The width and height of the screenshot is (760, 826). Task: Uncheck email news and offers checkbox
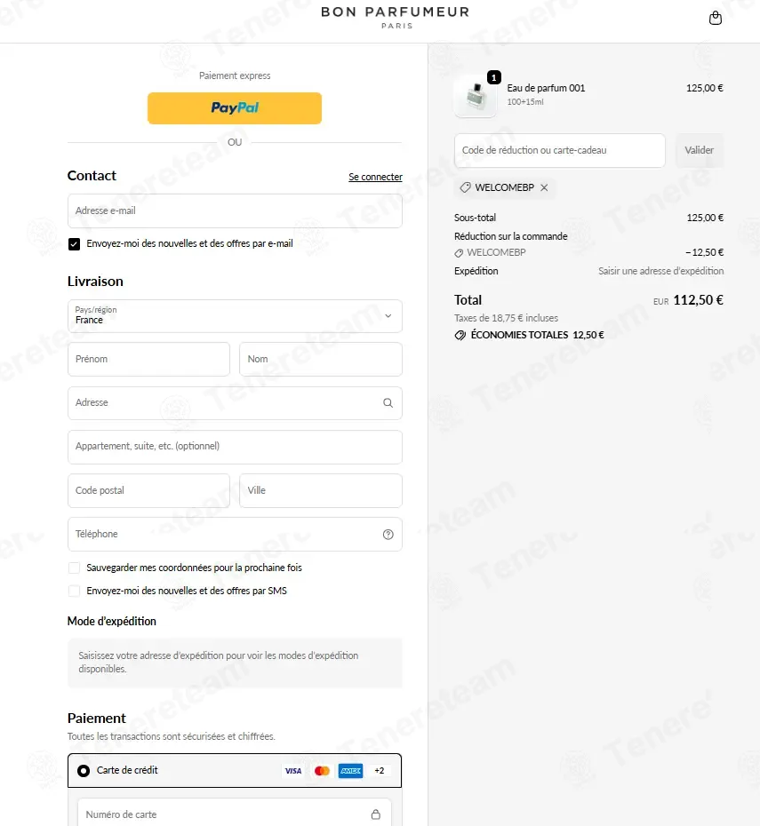(x=75, y=244)
